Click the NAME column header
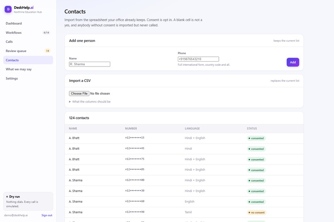Image resolution: width=334 pixels, height=222 pixels. pyautogui.click(x=73, y=129)
